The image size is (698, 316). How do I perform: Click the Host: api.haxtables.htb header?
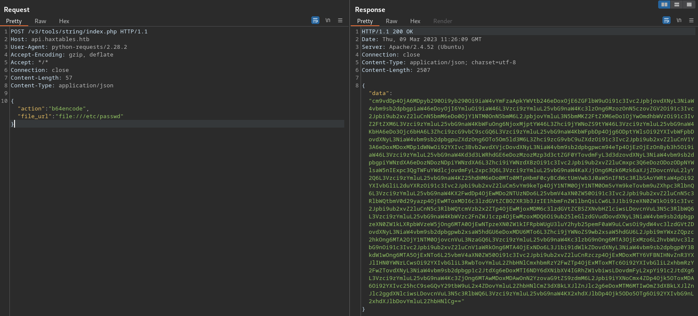(x=50, y=39)
